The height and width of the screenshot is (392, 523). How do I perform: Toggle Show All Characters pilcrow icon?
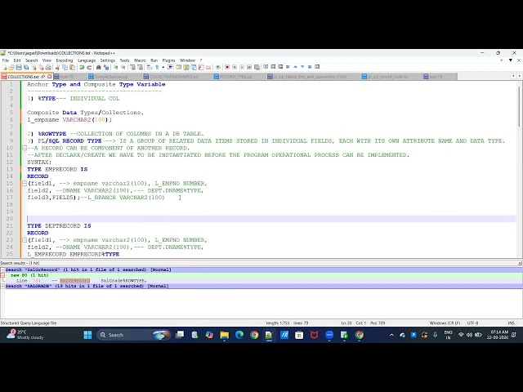pos(157,67)
